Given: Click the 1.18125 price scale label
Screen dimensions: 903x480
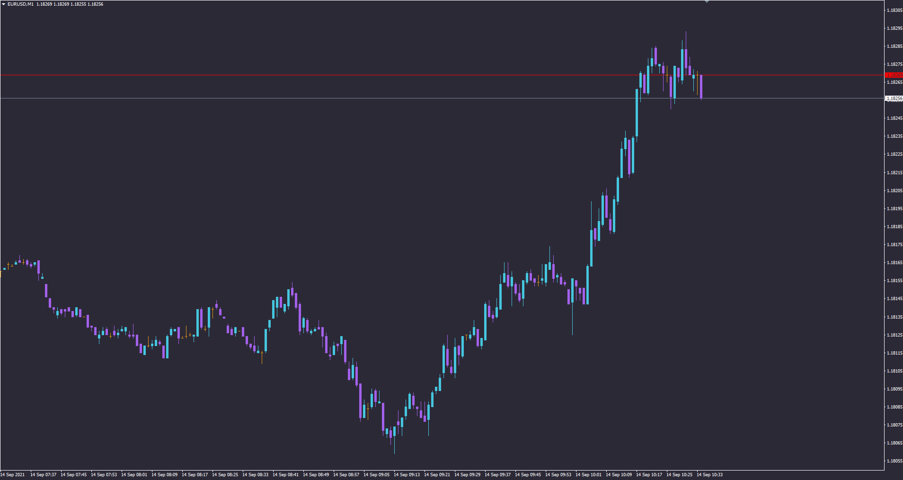Looking at the screenshot, I should [894, 335].
